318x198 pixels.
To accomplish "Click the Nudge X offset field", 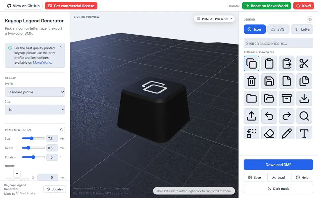I will [48, 178].
